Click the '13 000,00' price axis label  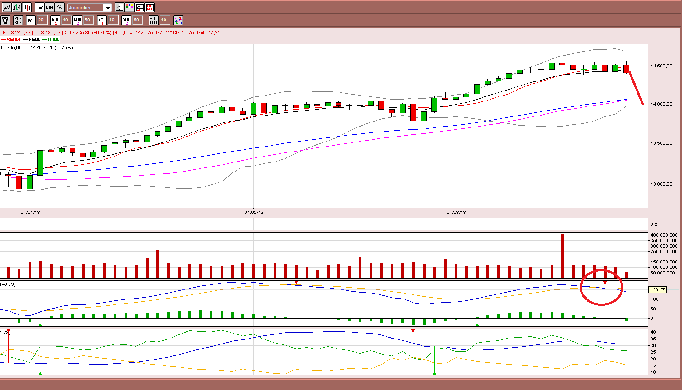[x=662, y=184]
